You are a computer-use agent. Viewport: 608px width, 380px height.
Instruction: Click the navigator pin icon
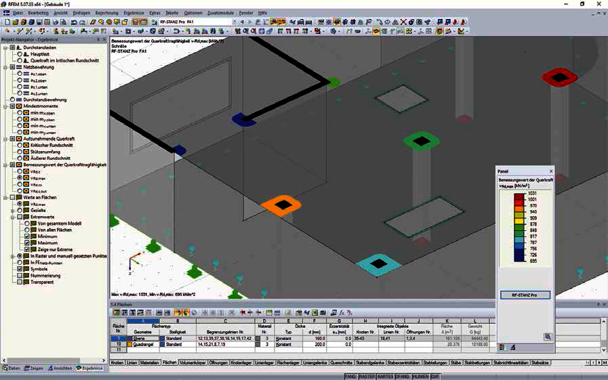tap(98, 39)
